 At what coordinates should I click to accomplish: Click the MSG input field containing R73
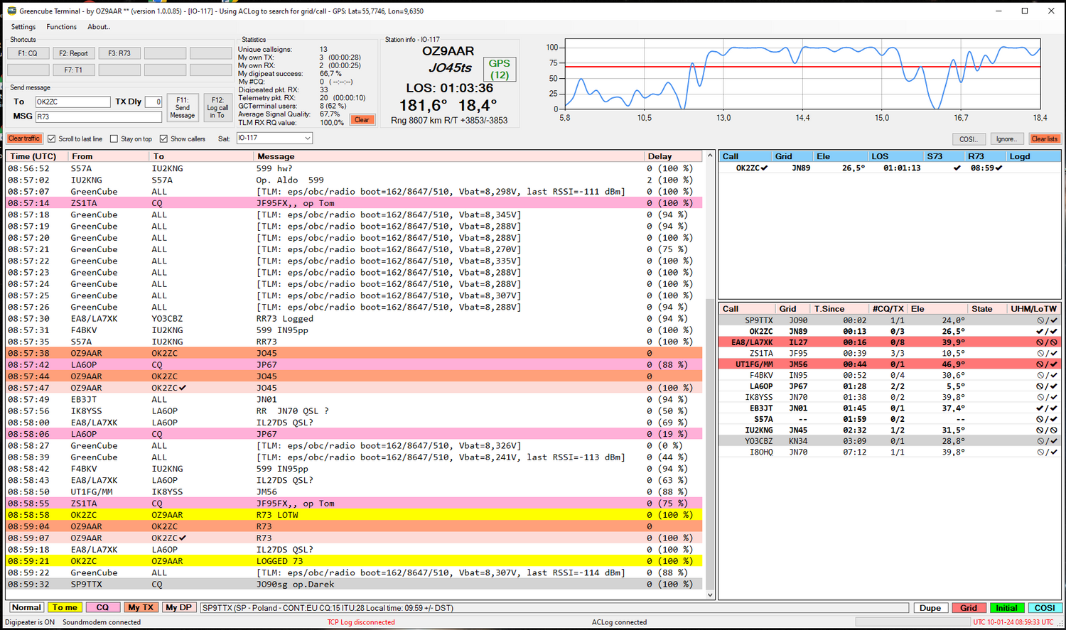coord(99,116)
